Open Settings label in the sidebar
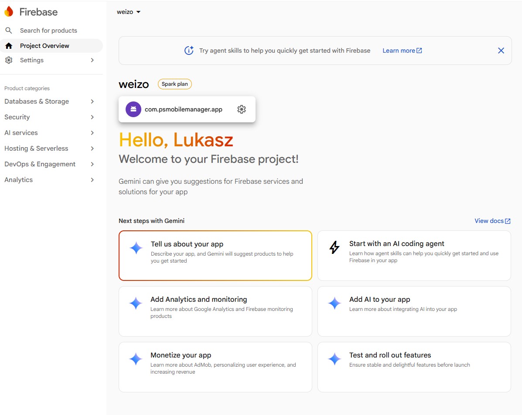Image resolution: width=522 pixels, height=415 pixels. [x=32, y=60]
